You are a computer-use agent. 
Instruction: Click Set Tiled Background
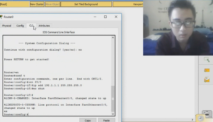86,4
